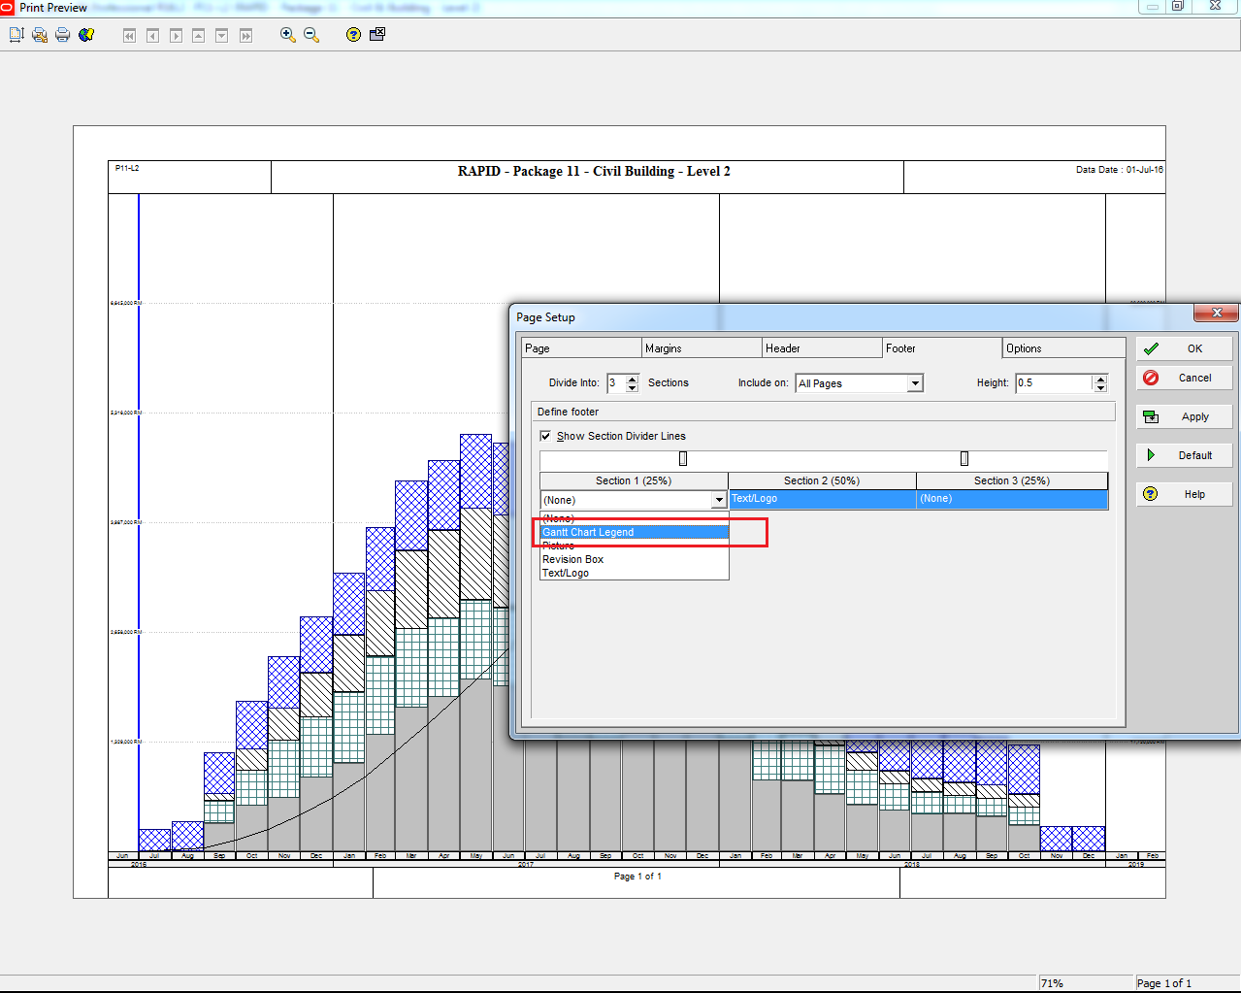
Task: Click the footer Height input field
Action: pos(1053,383)
